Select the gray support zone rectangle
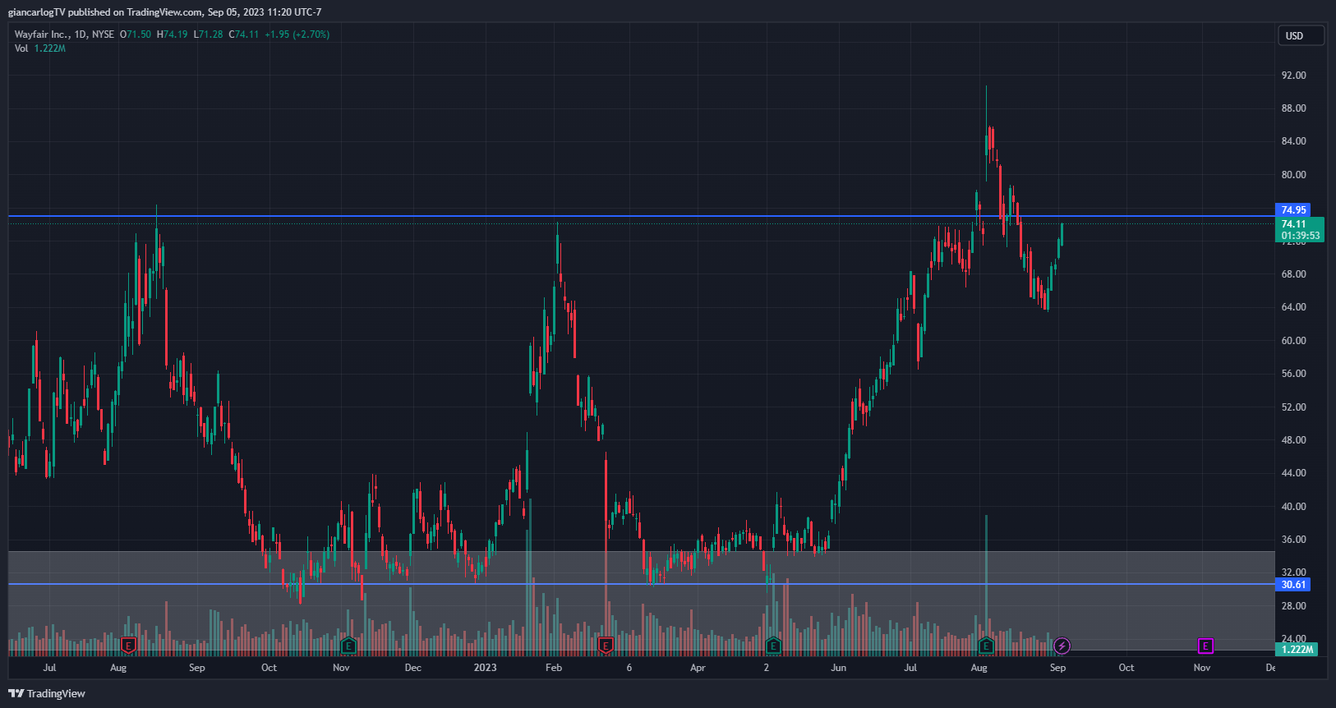The height and width of the screenshot is (708, 1336). [x=641, y=601]
